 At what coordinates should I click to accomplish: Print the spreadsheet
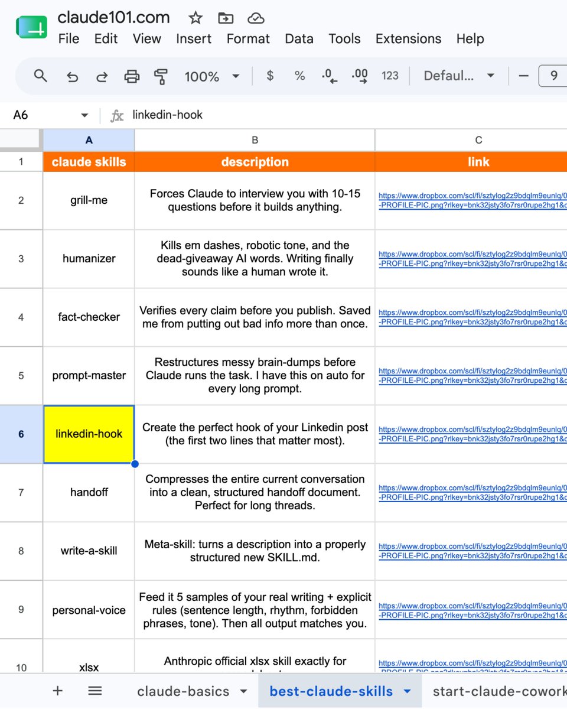click(x=132, y=76)
